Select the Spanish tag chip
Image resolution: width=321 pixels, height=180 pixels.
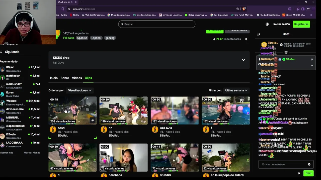(82, 38)
